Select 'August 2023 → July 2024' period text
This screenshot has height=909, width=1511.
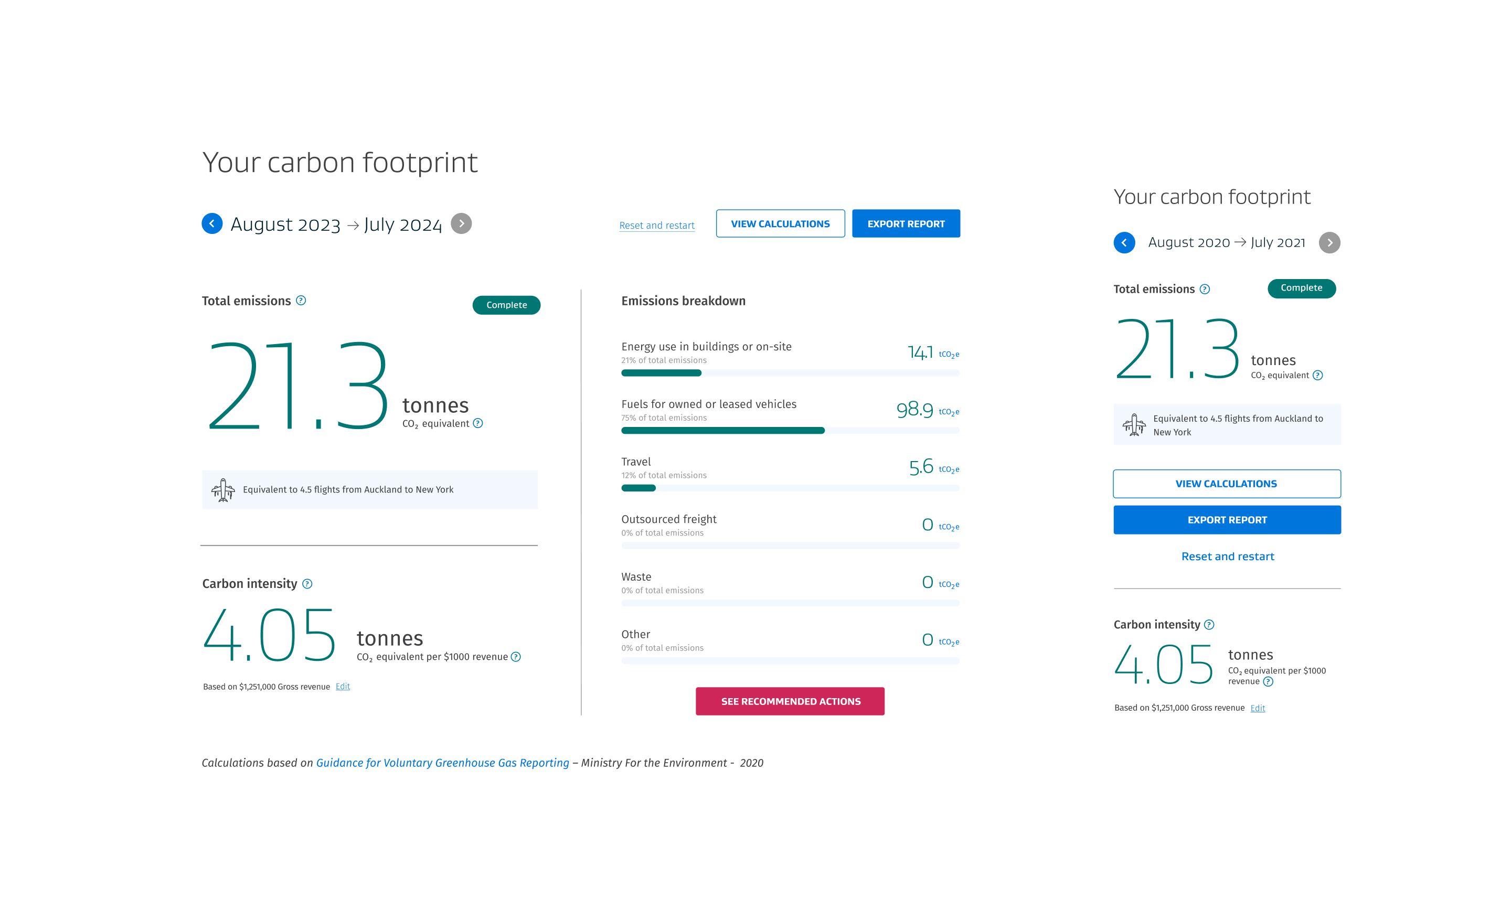coord(336,224)
